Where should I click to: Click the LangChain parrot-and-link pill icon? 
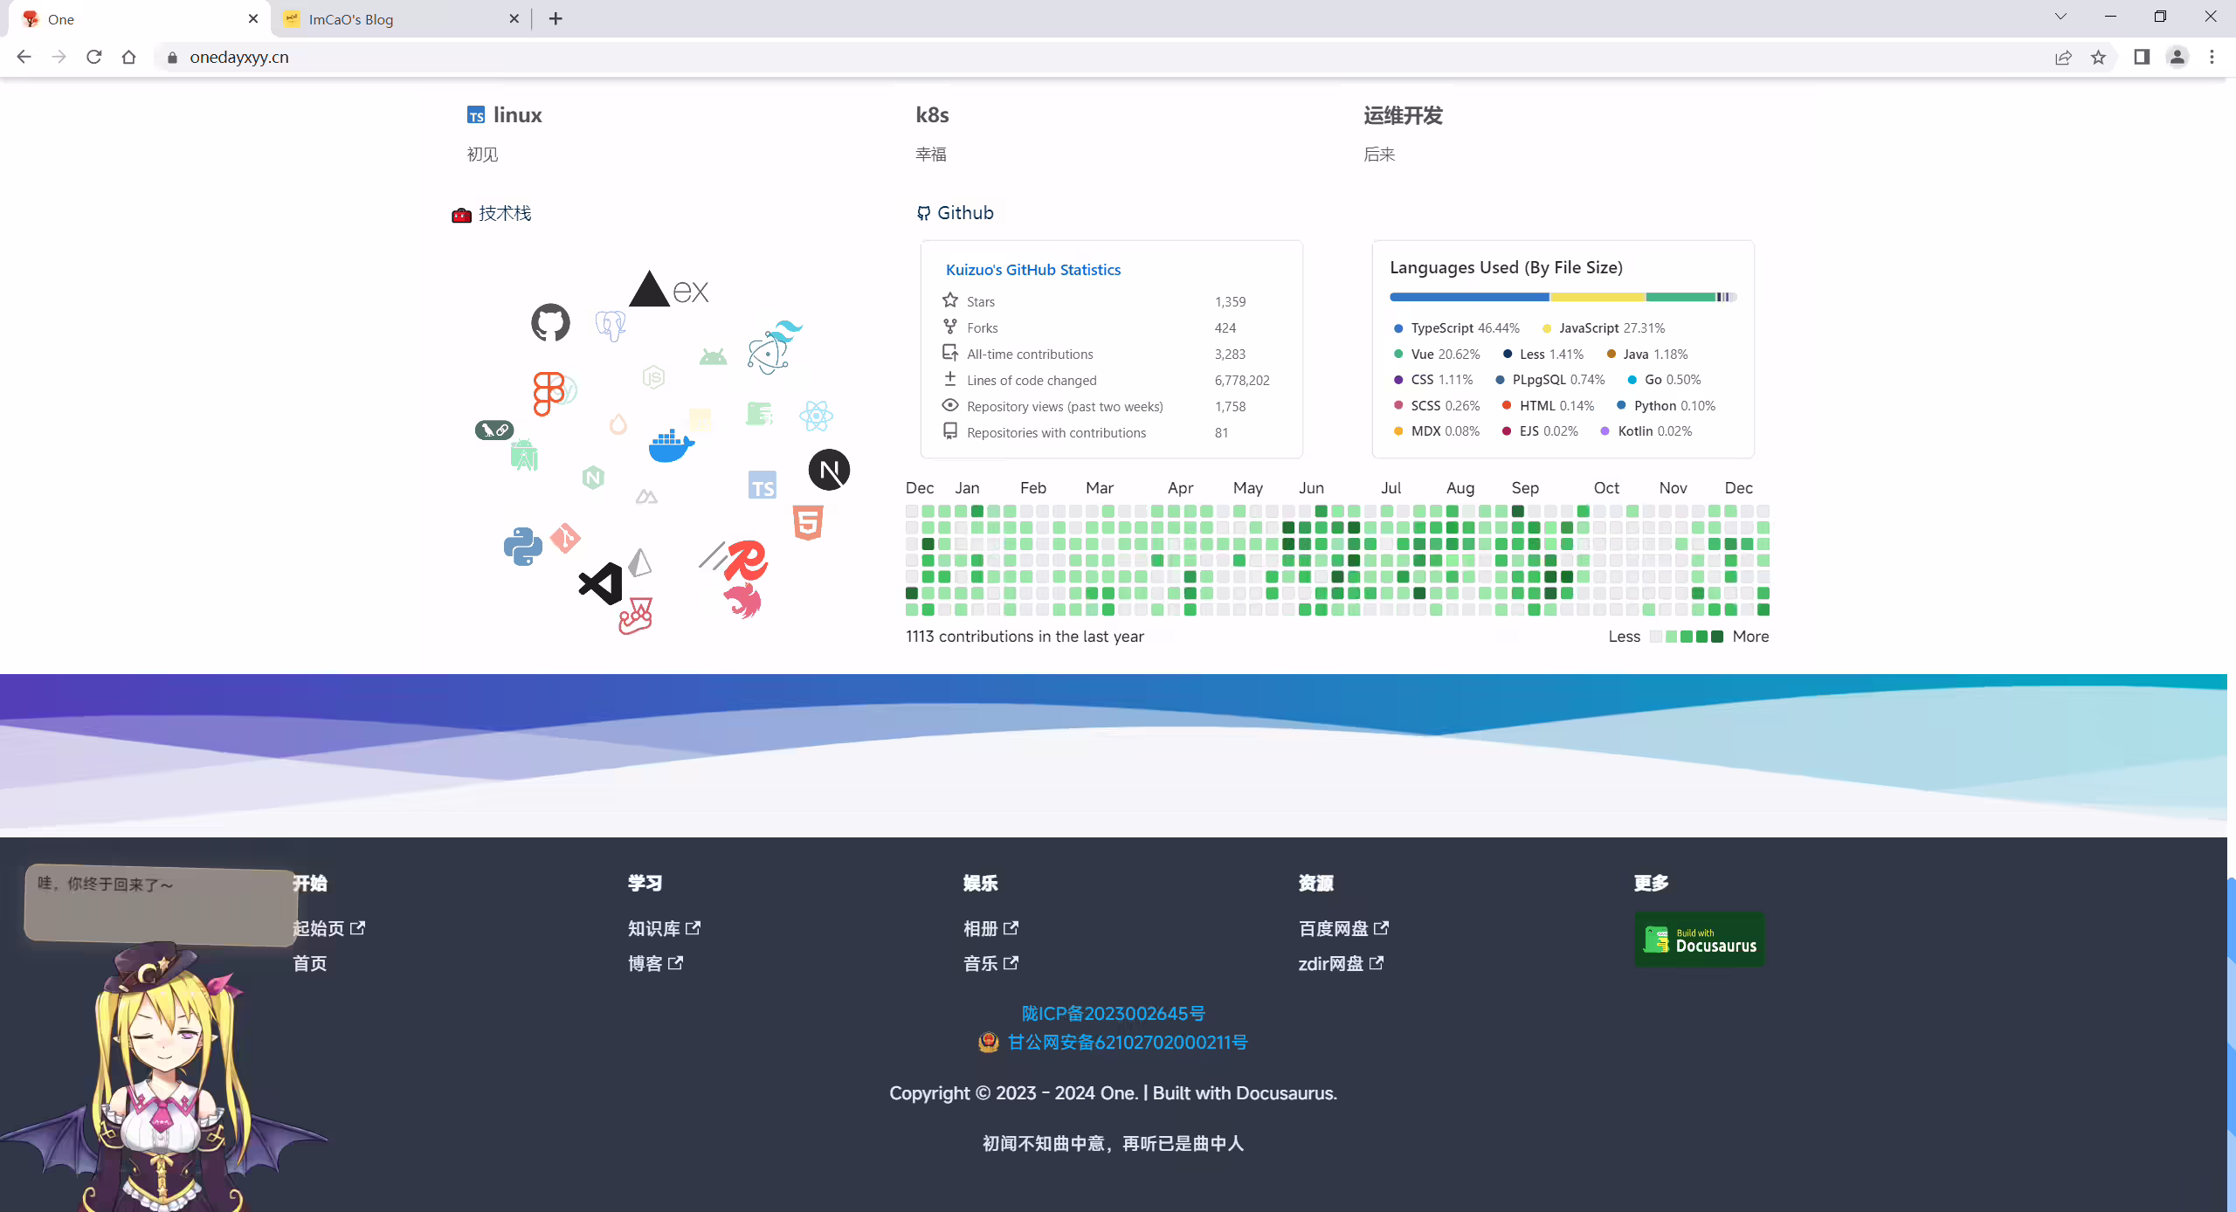(x=494, y=430)
